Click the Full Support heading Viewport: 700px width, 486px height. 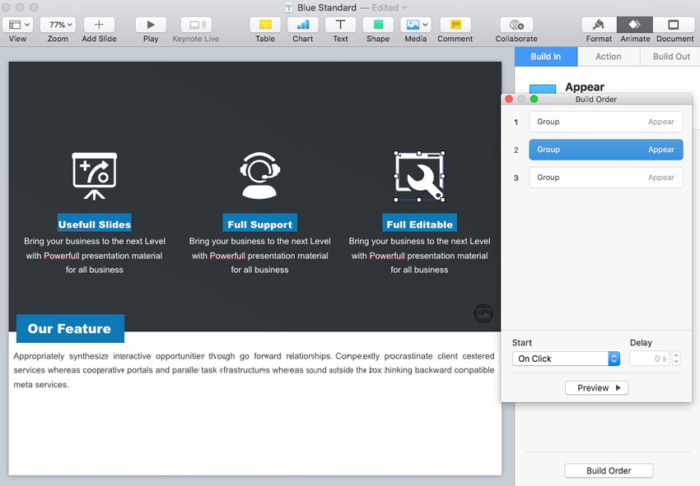[x=259, y=223]
